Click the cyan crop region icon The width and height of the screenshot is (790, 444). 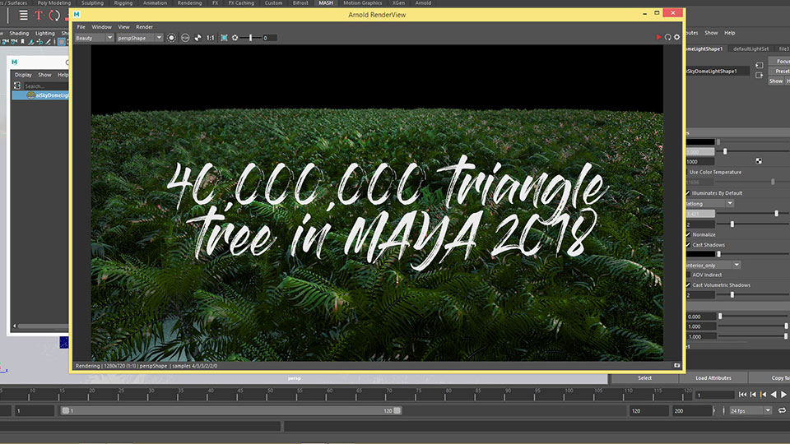(224, 38)
